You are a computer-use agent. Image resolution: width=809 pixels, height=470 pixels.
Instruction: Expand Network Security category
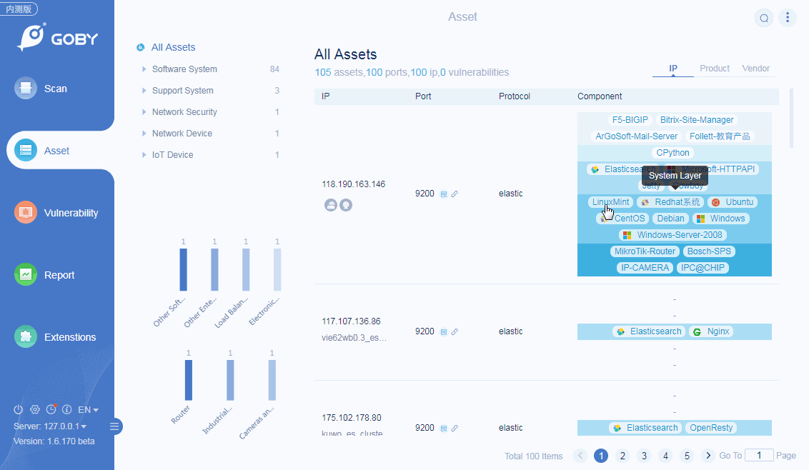[144, 112]
